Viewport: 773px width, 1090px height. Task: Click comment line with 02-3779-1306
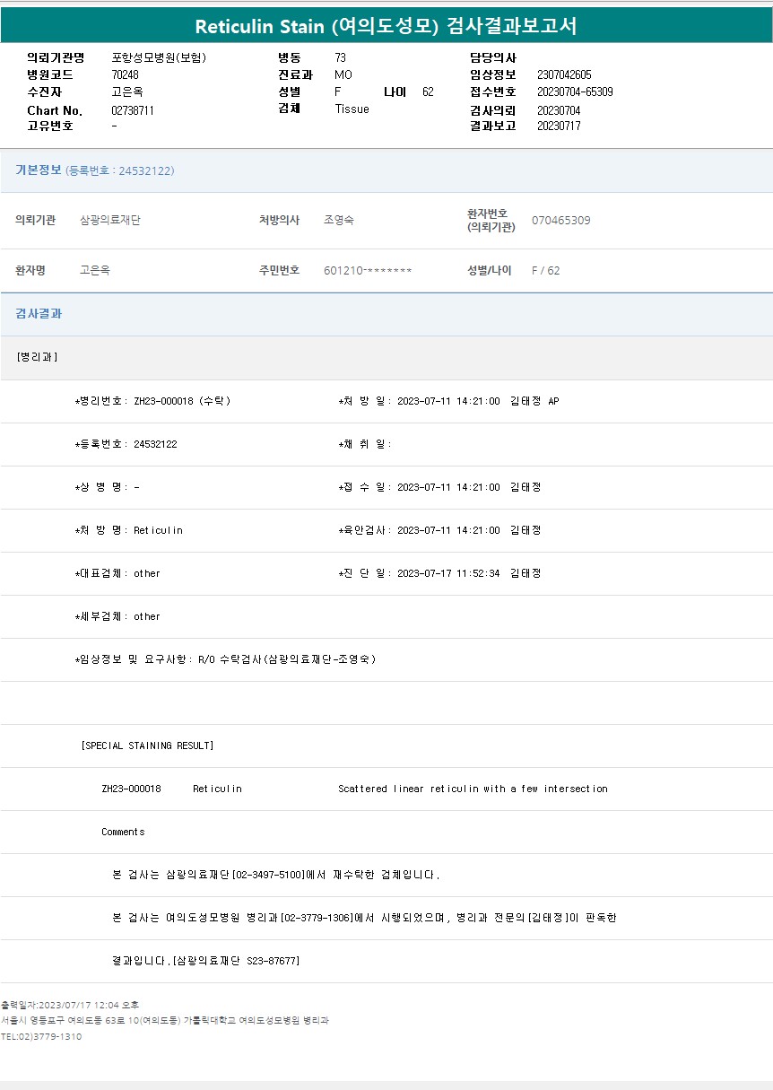coord(364,918)
